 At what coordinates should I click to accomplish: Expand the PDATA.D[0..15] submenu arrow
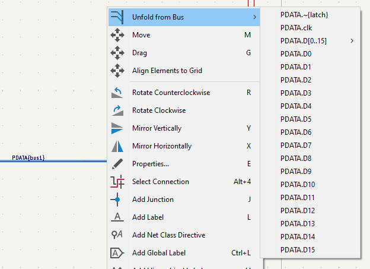(352, 41)
